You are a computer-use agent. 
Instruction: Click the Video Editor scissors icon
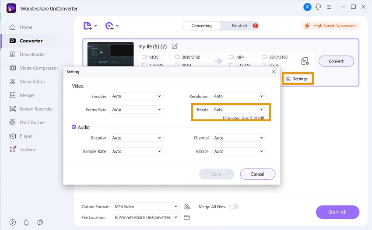point(13,82)
